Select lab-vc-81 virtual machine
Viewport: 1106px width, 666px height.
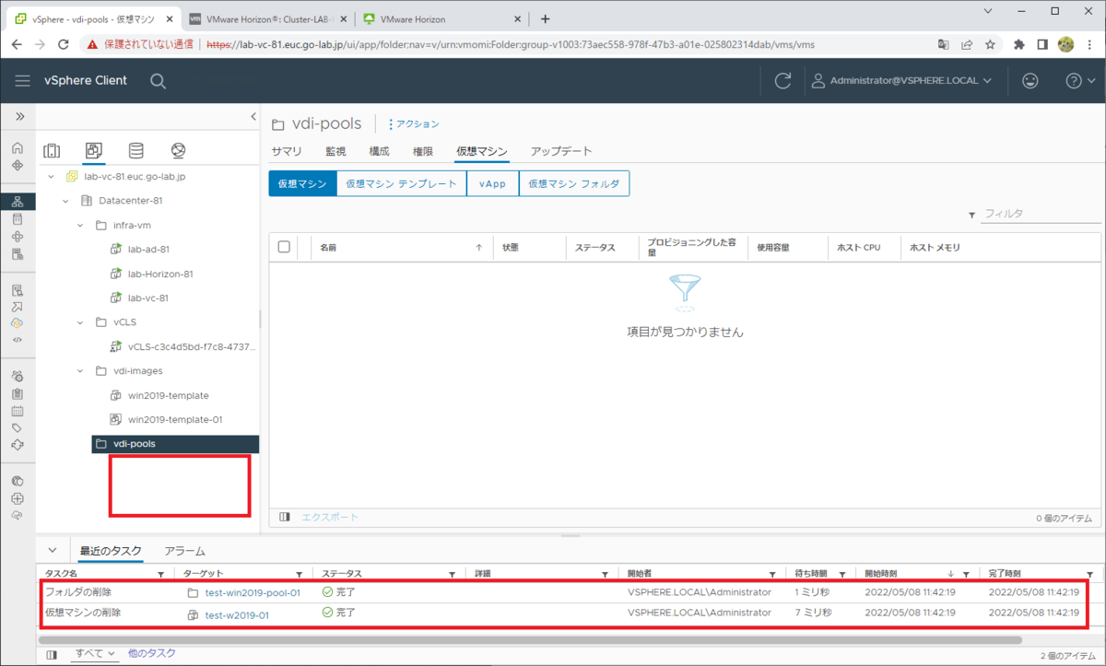(x=147, y=298)
